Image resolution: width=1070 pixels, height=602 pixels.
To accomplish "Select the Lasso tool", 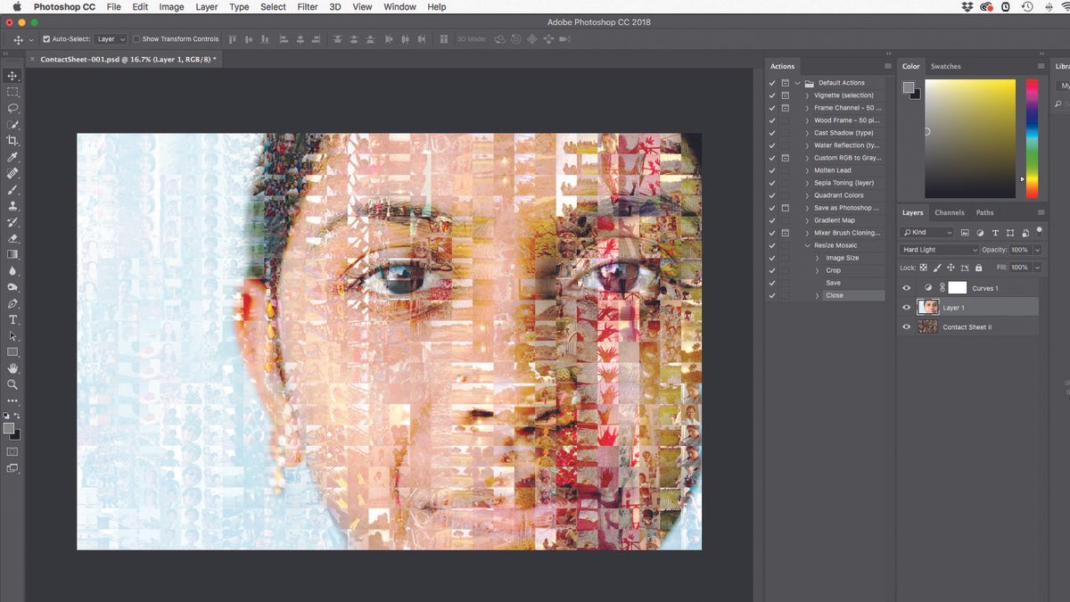I will click(x=12, y=108).
